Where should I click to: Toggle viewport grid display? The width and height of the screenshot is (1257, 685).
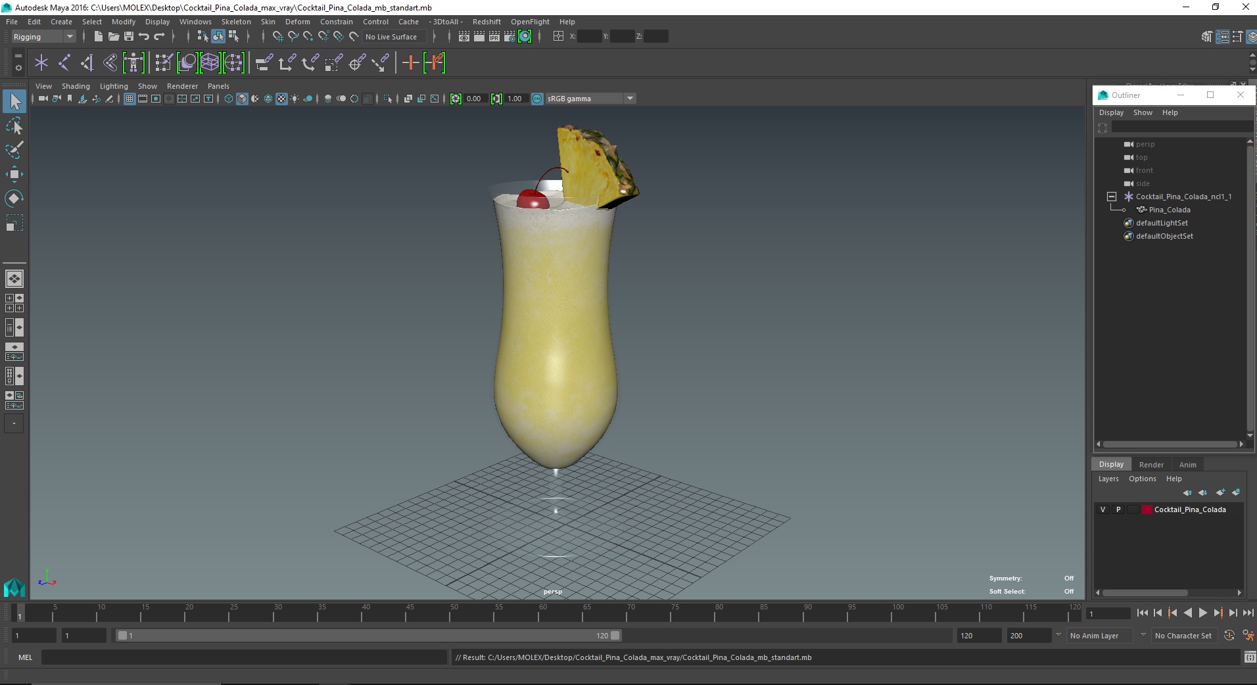130,99
